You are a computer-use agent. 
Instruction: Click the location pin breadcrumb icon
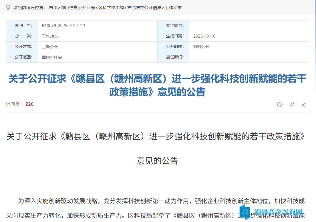[x=8, y=8]
